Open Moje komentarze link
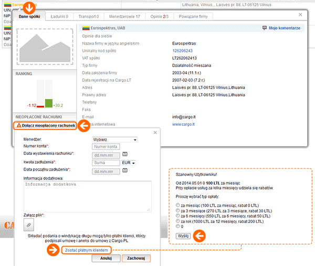This screenshot has width=315, height=266. [x=285, y=28]
